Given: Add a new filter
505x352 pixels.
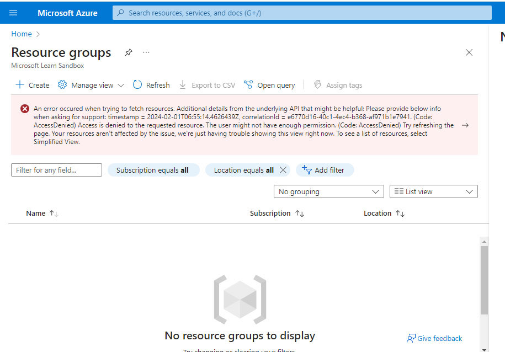Looking at the screenshot, I should [325, 170].
